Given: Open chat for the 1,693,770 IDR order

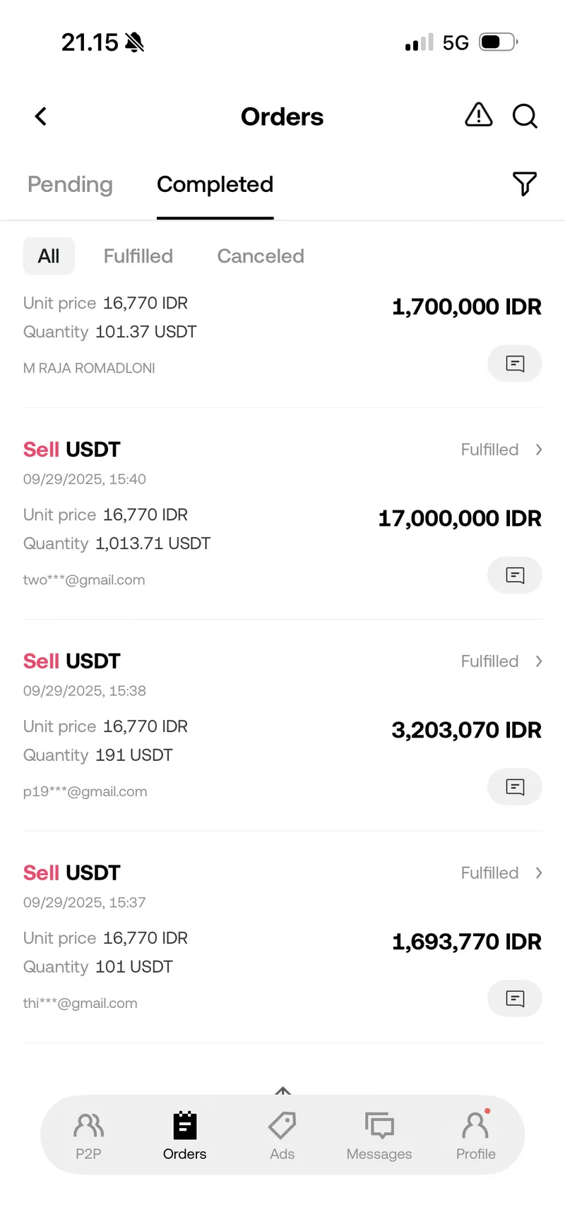Looking at the screenshot, I should 515,999.
